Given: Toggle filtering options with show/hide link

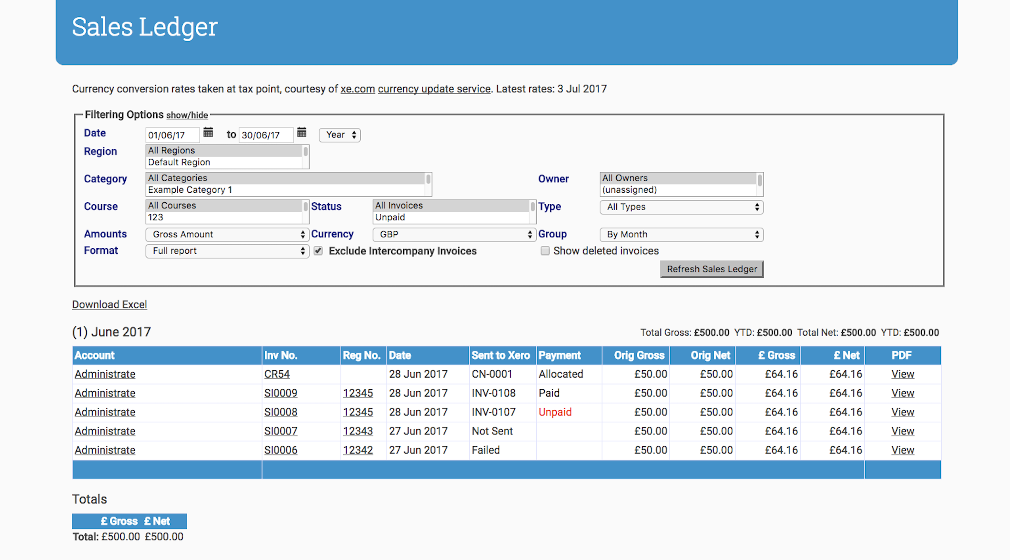Looking at the screenshot, I should click(x=187, y=115).
